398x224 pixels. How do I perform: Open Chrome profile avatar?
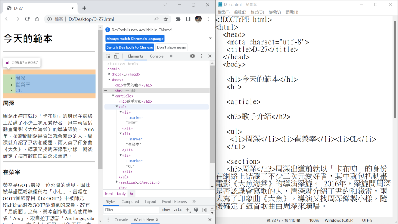[x=198, y=19]
